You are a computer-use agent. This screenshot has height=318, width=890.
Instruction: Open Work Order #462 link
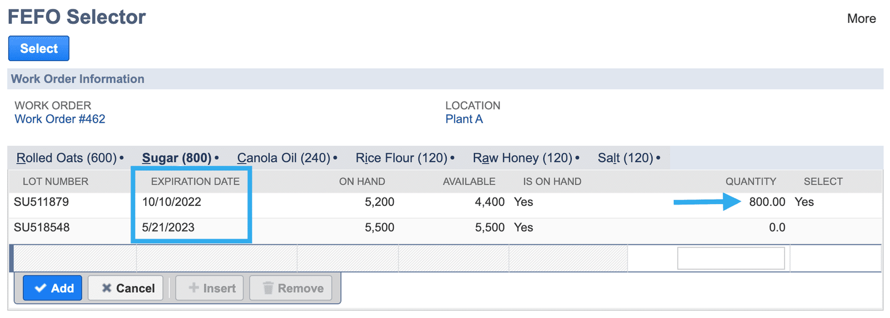(60, 119)
